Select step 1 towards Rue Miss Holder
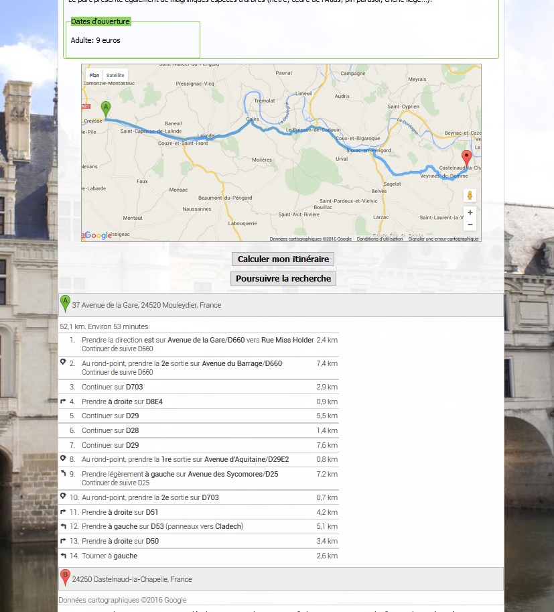The height and width of the screenshot is (612, 554). (x=198, y=345)
